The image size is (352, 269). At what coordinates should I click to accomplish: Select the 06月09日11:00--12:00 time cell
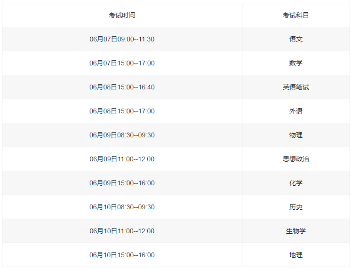[x=122, y=159]
